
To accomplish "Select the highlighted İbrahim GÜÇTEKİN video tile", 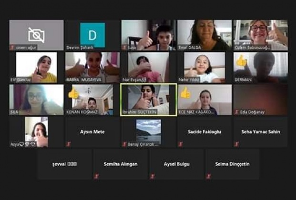I will (149, 100).
